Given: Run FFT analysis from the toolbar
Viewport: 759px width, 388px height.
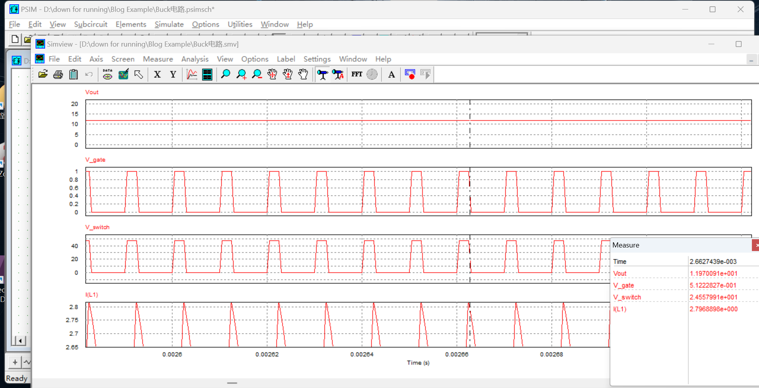Looking at the screenshot, I should 357,74.
